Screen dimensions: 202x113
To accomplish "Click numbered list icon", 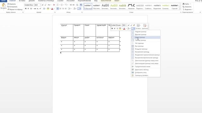I will pos(62,5).
